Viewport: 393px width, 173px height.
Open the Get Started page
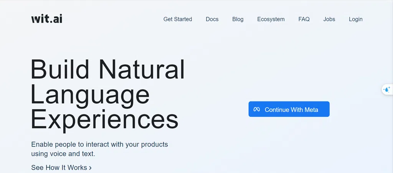(x=178, y=19)
